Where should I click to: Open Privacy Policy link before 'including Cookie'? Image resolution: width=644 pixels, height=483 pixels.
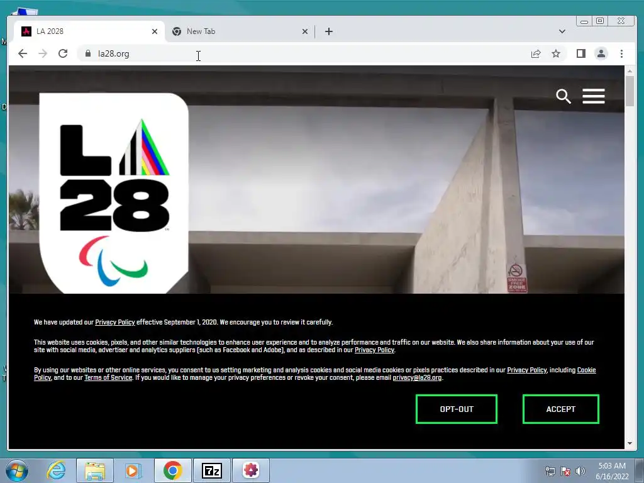pyautogui.click(x=526, y=370)
